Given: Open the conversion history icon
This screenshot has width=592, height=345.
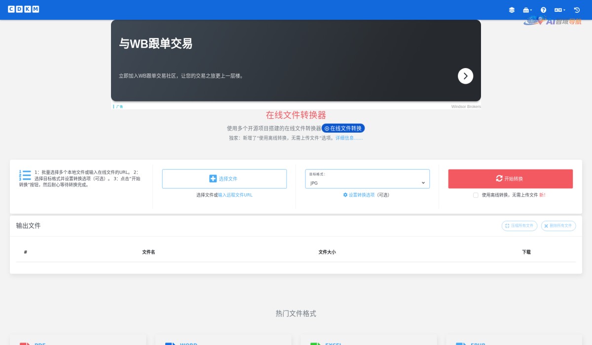Looking at the screenshot, I should [577, 9].
